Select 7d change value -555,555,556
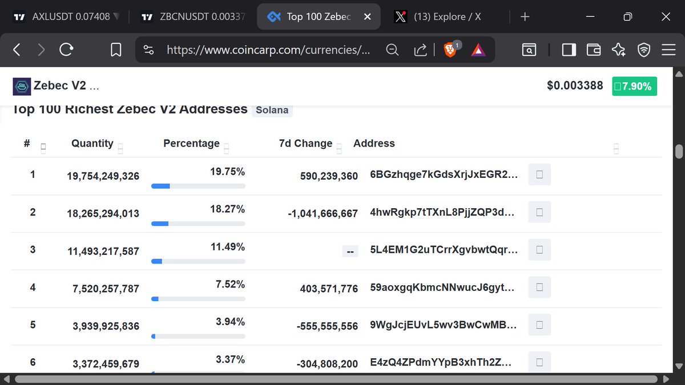This screenshot has height=385, width=685. pos(327,327)
